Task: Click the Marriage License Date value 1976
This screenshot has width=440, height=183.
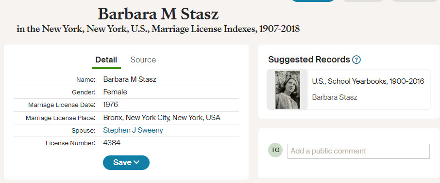Action: 111,105
